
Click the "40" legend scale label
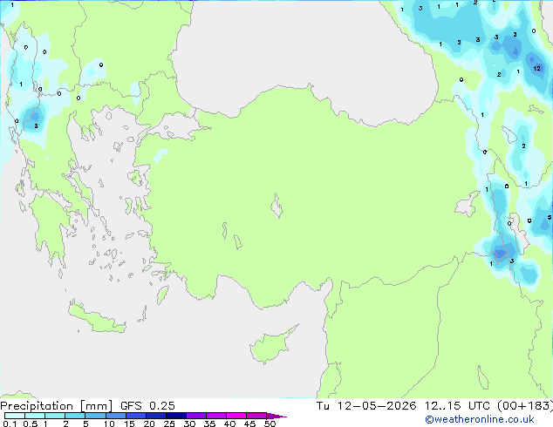[229, 424]
